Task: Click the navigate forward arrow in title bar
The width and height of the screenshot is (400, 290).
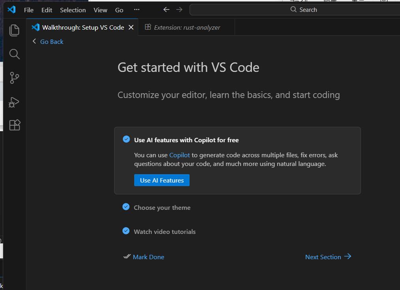Action: (179, 10)
